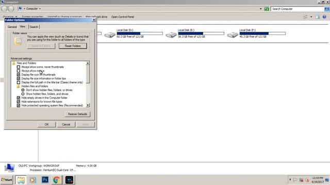The height and width of the screenshot is (185, 330).
Task: Click the Local Disk (F:) usage bar
Action: (262, 33)
